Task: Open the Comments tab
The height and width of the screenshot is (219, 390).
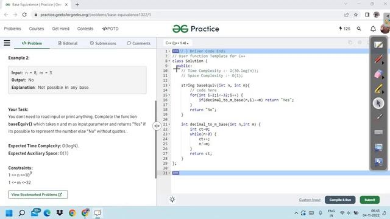Action: (x=138, y=43)
